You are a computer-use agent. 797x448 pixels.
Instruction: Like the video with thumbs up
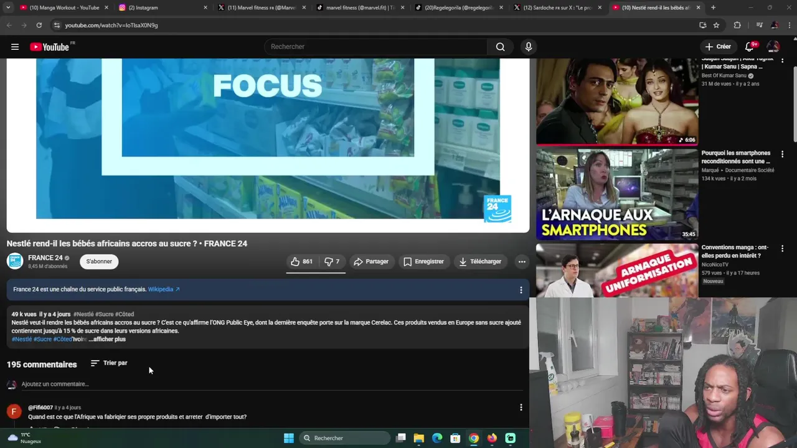point(302,262)
